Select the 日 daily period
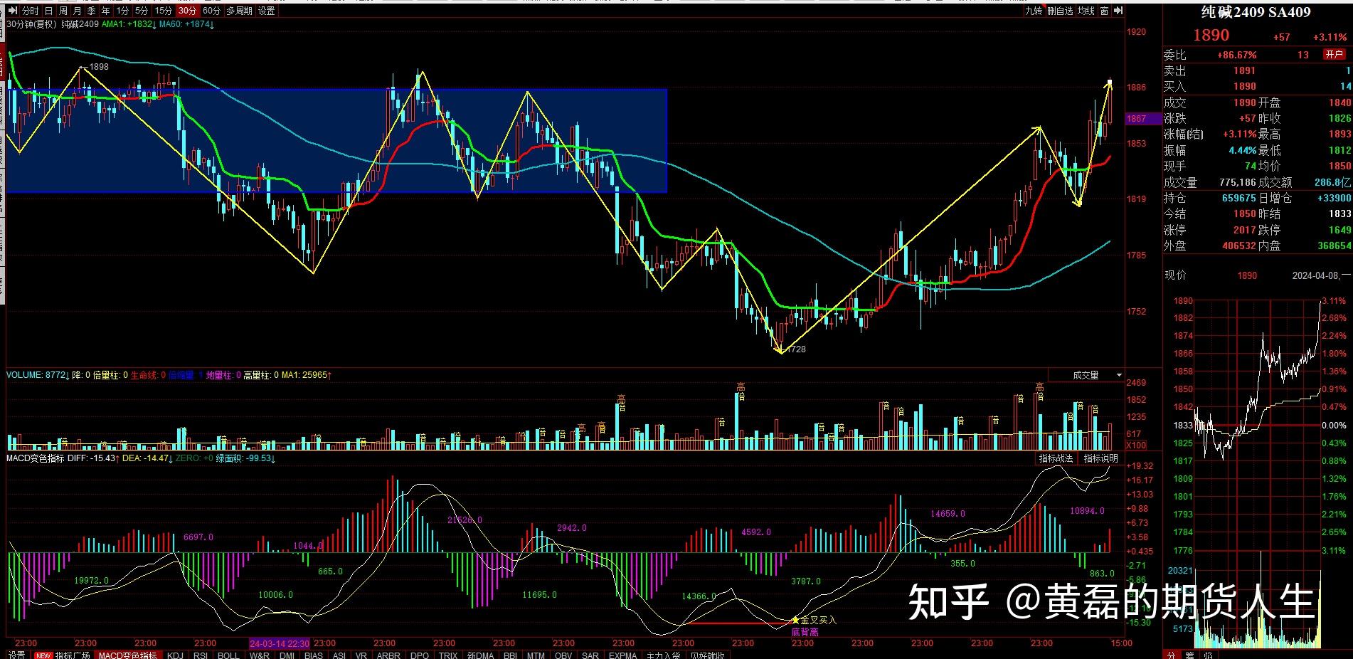The height and width of the screenshot is (659, 1353). 49,11
